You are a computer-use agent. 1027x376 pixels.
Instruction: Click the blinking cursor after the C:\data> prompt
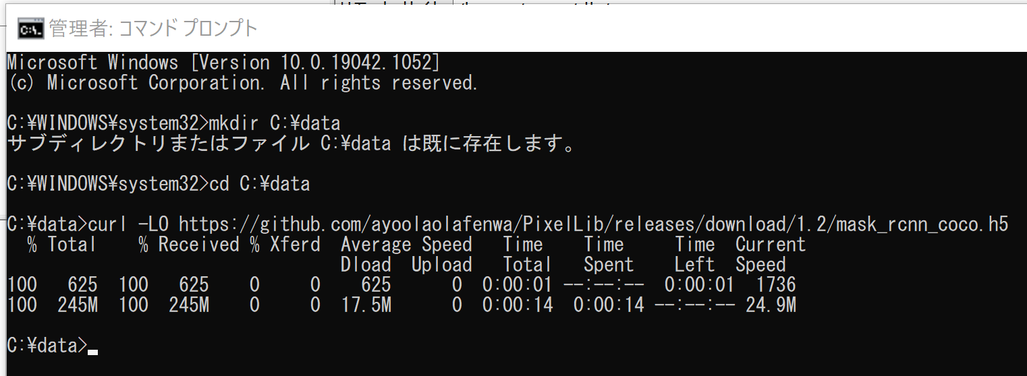[x=93, y=351]
